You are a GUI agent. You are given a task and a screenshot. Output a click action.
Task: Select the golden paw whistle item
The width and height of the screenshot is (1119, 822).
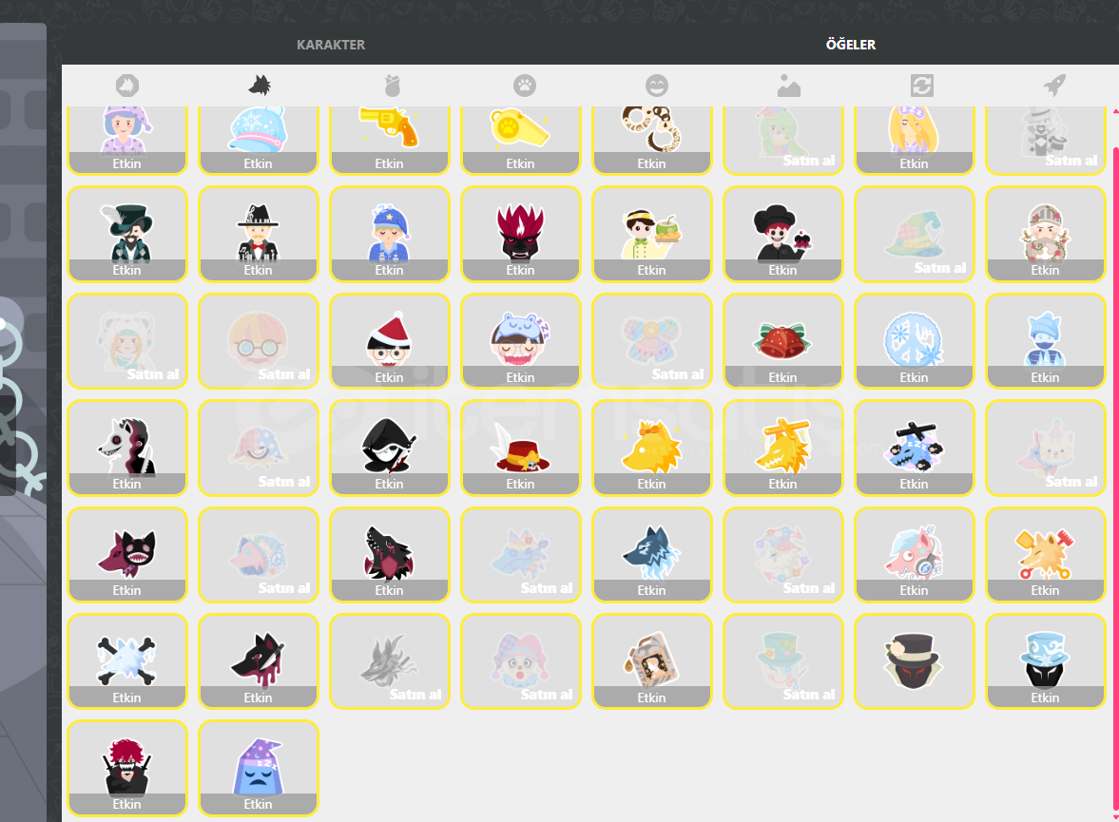[521, 139]
